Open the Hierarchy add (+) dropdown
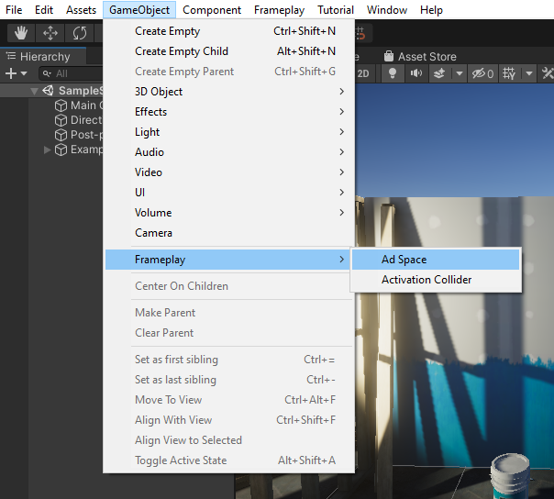Viewport: 554px width, 499px height. click(x=16, y=73)
